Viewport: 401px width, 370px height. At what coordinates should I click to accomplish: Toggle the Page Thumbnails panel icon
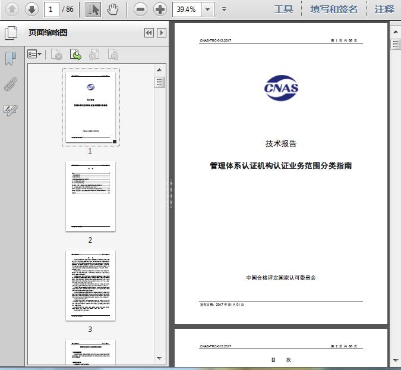pos(10,33)
